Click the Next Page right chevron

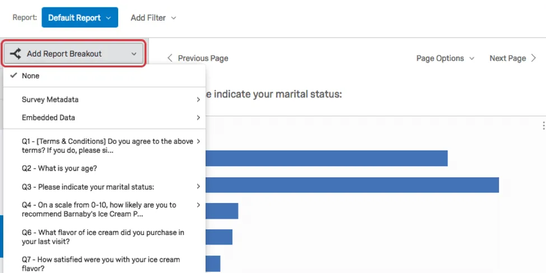(534, 58)
